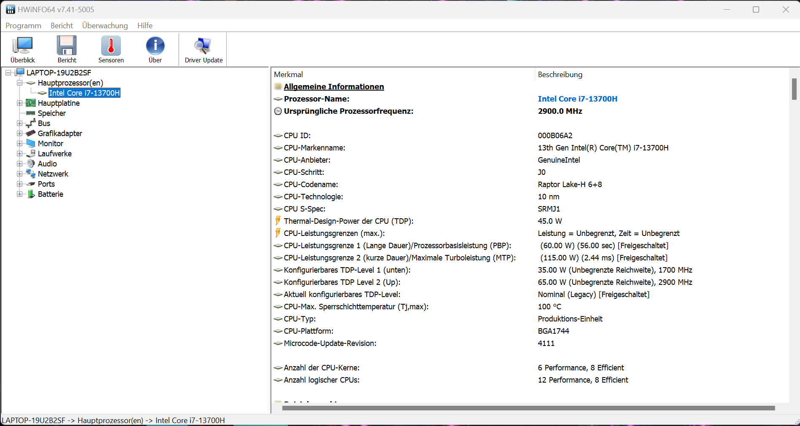800x426 pixels.
Task: Expand the Laufwerke branch
Action: pos(19,153)
